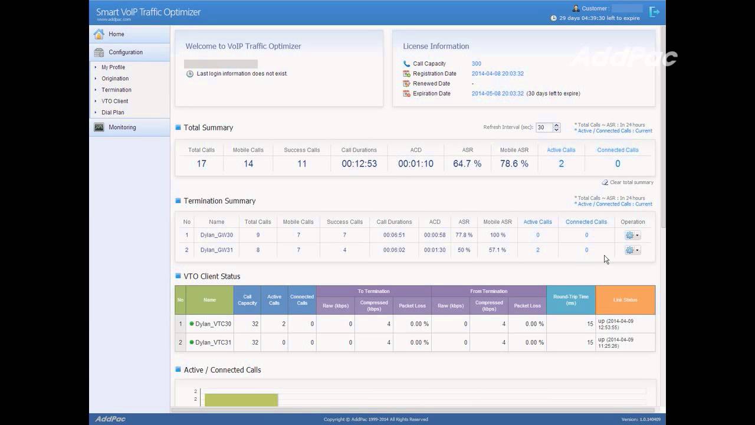Click Dylan_GW31 total calls value 8
755x425 pixels.
(258, 250)
